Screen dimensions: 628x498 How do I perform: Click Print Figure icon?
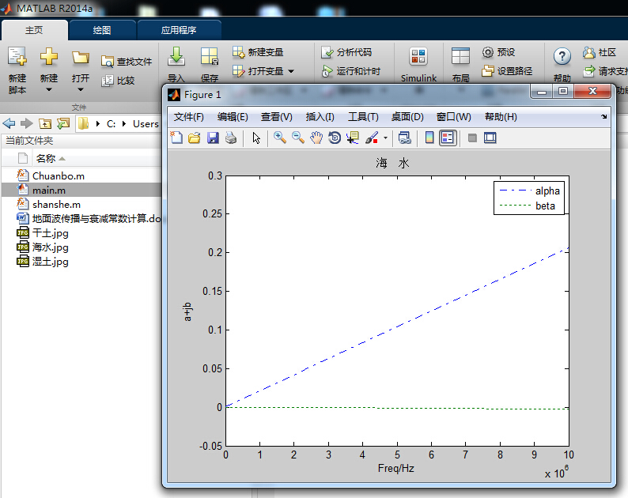tap(231, 138)
